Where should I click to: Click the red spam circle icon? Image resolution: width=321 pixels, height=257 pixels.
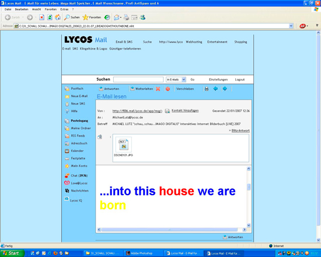(168, 89)
